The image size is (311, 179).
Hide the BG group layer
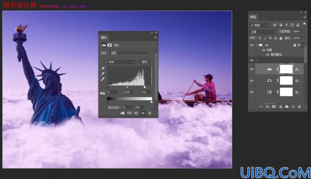(252, 45)
